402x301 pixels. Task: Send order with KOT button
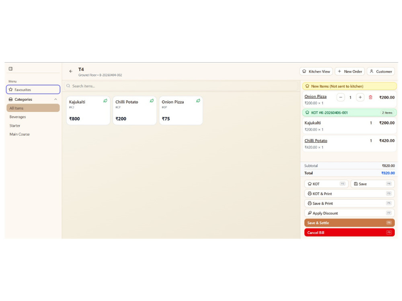(326, 184)
